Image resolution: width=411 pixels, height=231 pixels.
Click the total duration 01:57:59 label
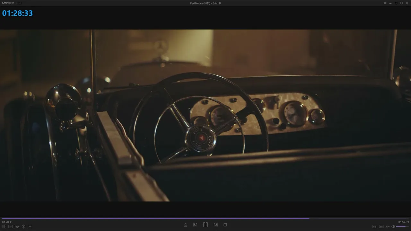coord(404,222)
